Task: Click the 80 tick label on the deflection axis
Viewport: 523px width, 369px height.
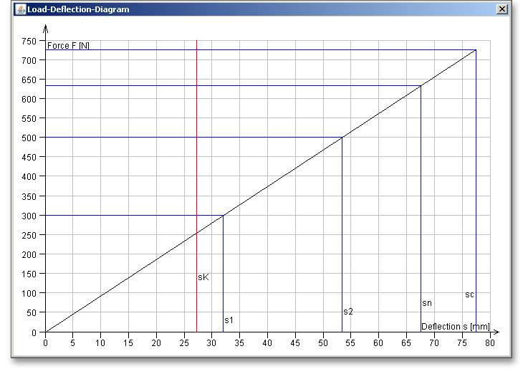Action: tap(490, 342)
